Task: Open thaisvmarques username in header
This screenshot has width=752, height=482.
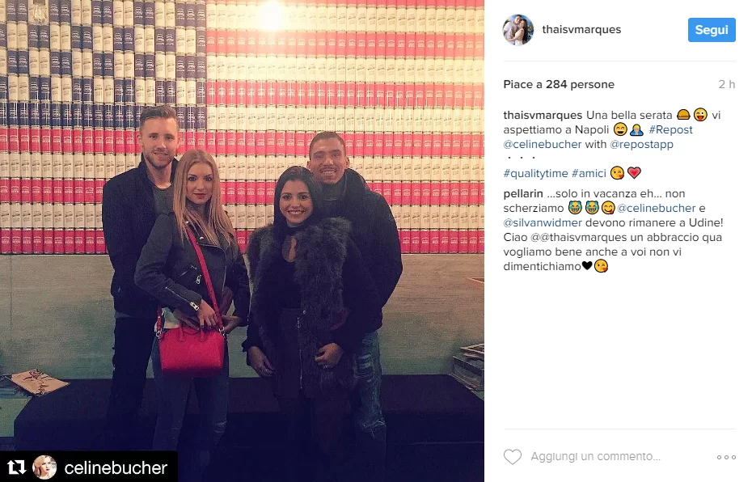Action: tap(581, 30)
